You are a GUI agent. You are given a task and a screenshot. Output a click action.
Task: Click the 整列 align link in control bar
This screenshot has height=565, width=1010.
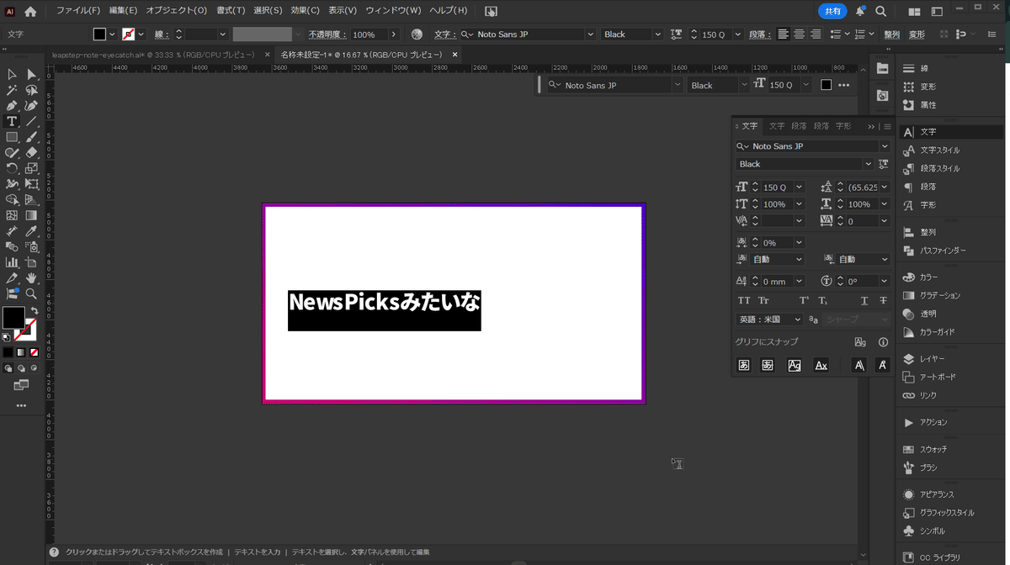coord(891,34)
